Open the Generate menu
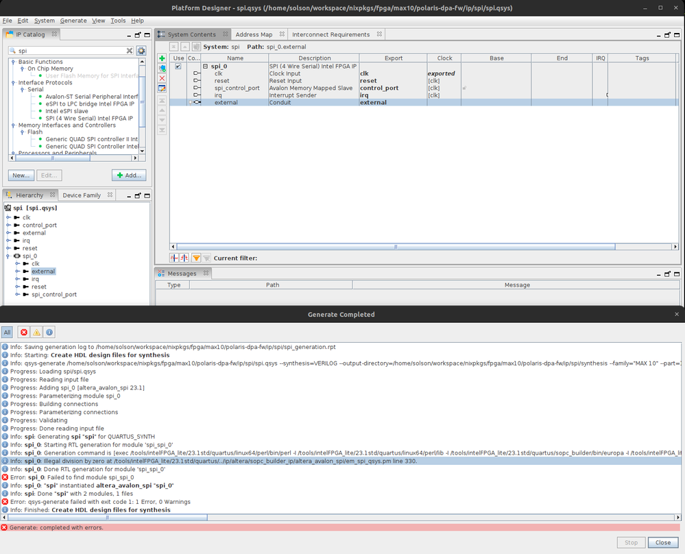Image resolution: width=685 pixels, height=554 pixels. tap(73, 21)
